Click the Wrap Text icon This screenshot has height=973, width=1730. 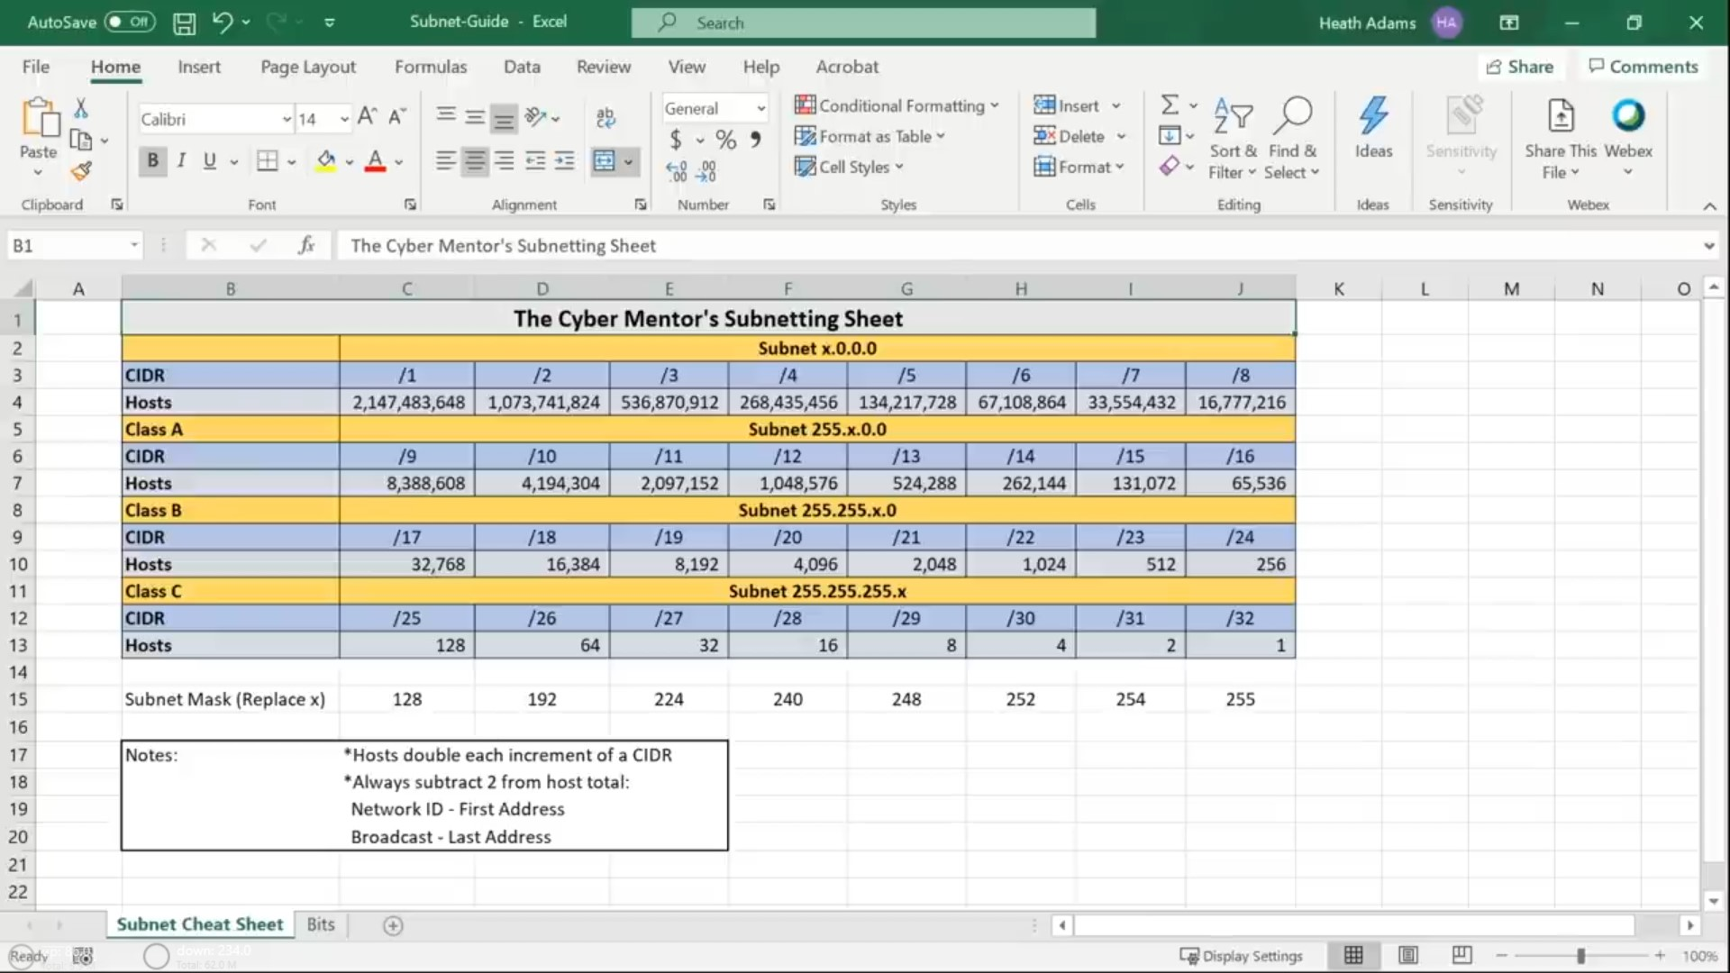(605, 117)
